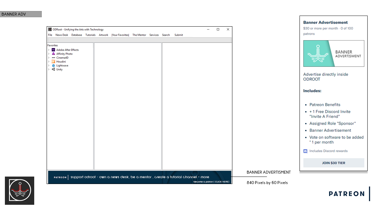Click the teal Banner Advertisment thumbnail
The height and width of the screenshot is (209, 381).
pos(333,54)
